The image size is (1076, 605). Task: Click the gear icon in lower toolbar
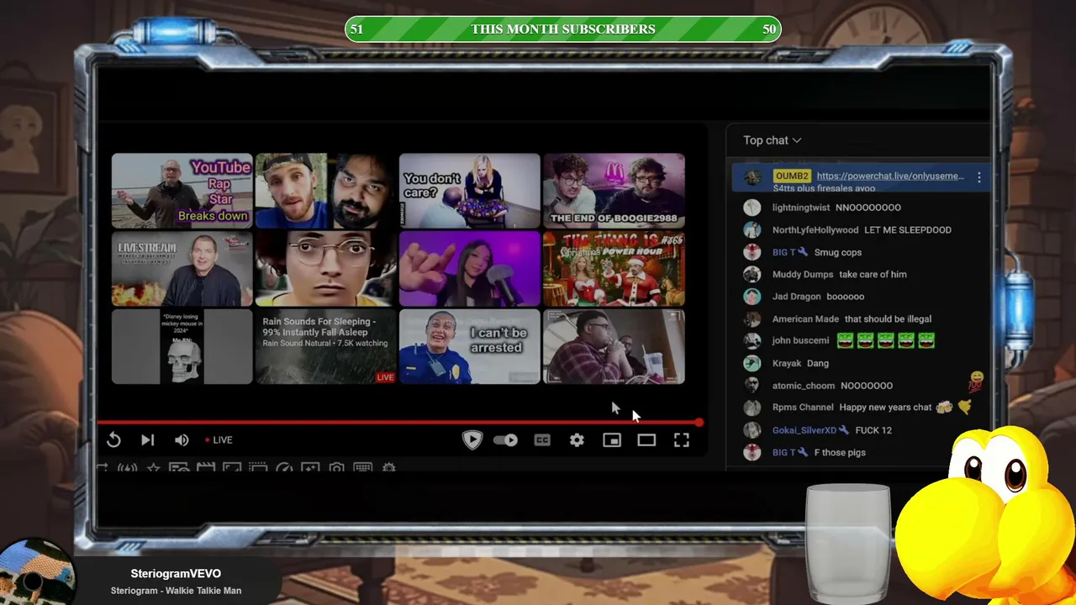(388, 468)
